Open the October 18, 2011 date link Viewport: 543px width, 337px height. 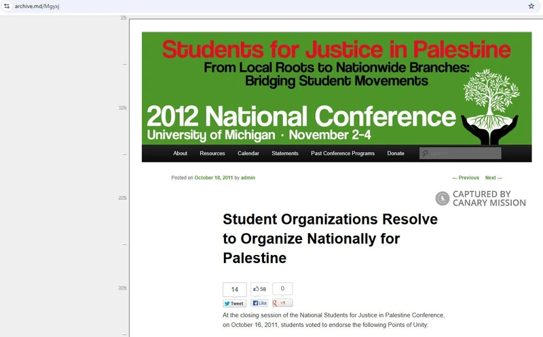click(x=214, y=178)
